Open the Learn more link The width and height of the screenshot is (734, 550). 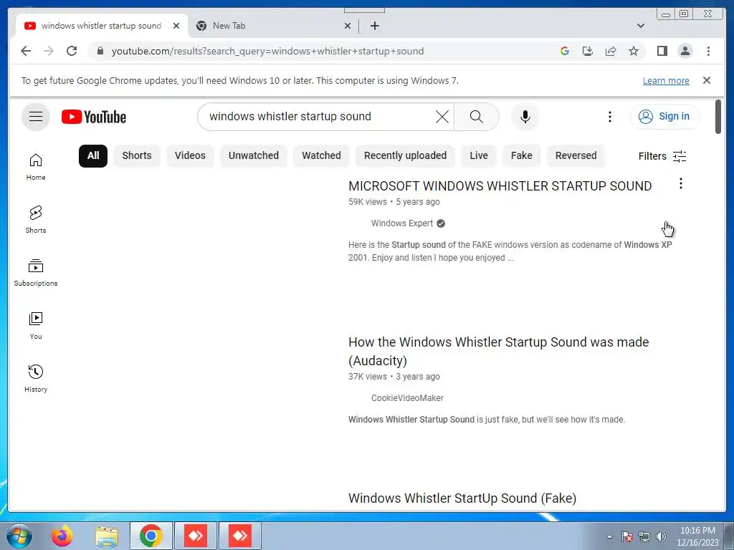pyautogui.click(x=666, y=80)
